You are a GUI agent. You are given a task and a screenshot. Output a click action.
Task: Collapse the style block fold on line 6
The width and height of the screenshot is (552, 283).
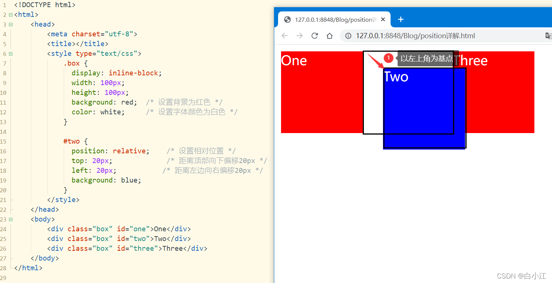point(10,53)
